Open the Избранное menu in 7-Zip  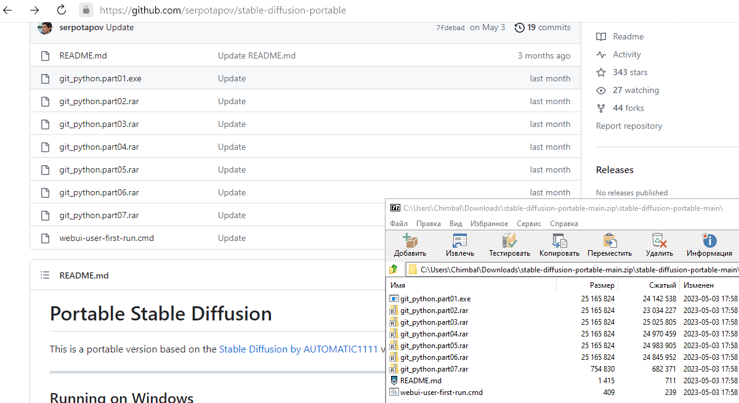point(490,224)
